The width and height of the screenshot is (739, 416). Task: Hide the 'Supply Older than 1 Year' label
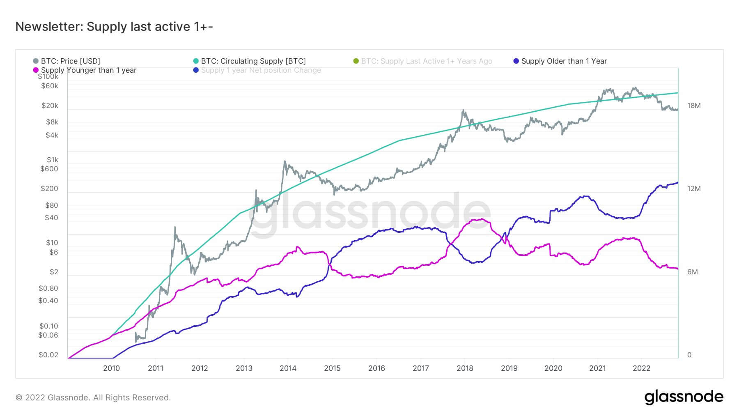point(564,61)
